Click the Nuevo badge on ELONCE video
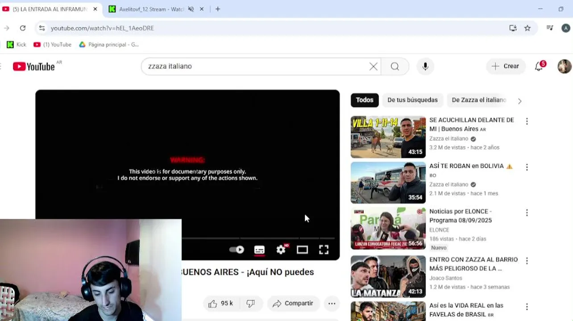The width and height of the screenshot is (573, 321). (x=439, y=248)
